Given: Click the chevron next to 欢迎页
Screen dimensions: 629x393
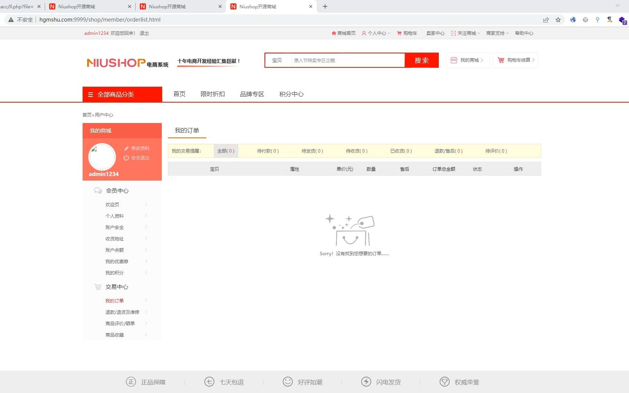Looking at the screenshot, I should (x=146, y=204).
